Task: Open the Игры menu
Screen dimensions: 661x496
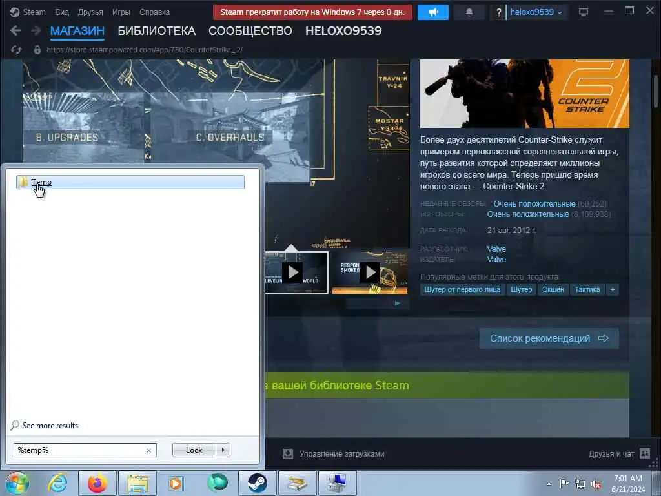Action: coord(121,12)
